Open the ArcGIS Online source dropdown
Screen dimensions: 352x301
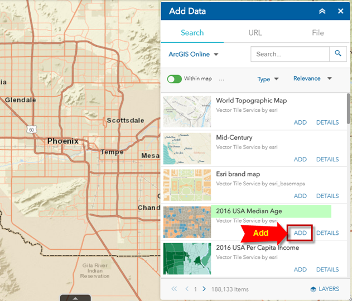pyautogui.click(x=194, y=55)
